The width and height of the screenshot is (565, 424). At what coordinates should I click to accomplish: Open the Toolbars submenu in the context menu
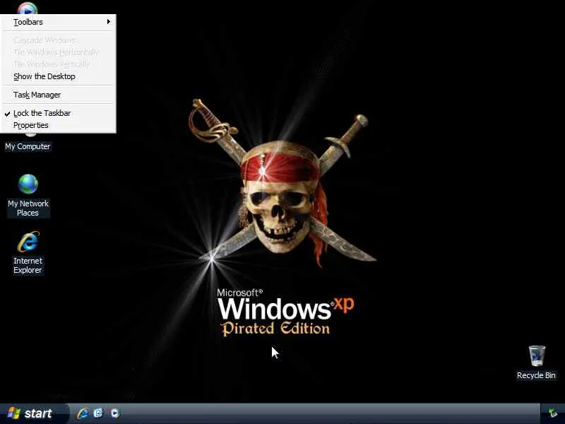(x=59, y=22)
